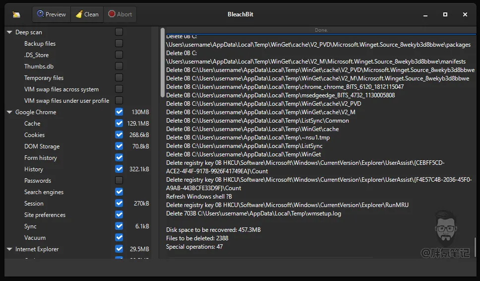The image size is (480, 281).
Task: Select the Cache item under Chrome
Action: point(32,124)
